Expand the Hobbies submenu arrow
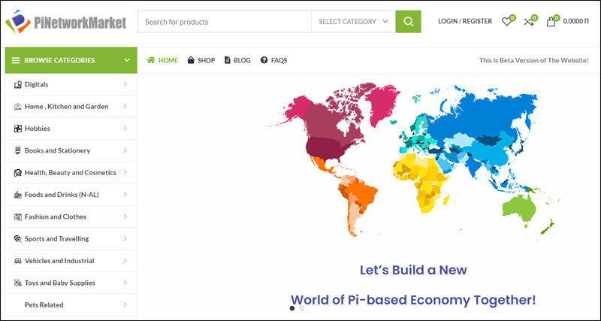Image resolution: width=601 pixels, height=321 pixels. click(x=125, y=129)
